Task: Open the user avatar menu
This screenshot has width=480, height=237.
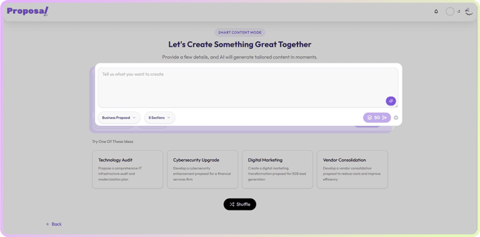Action: 469,12
